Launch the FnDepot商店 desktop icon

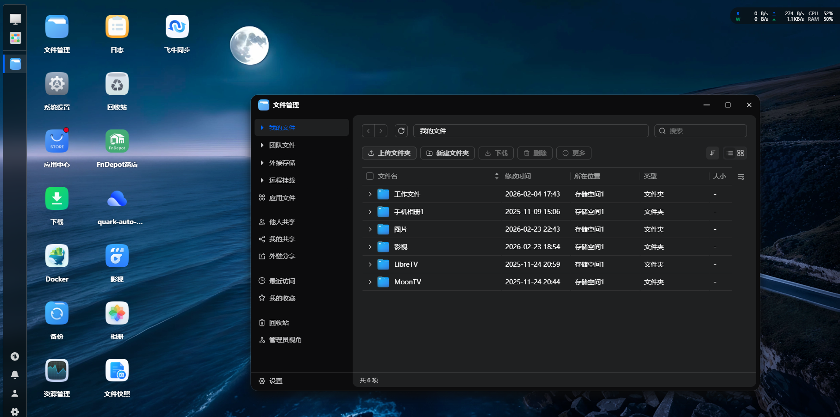coord(117,141)
